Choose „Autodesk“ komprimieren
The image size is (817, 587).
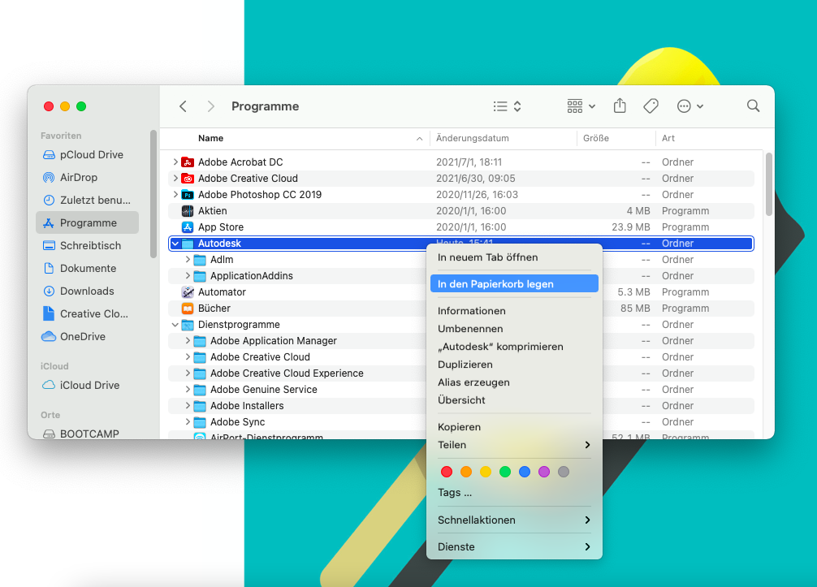514,347
